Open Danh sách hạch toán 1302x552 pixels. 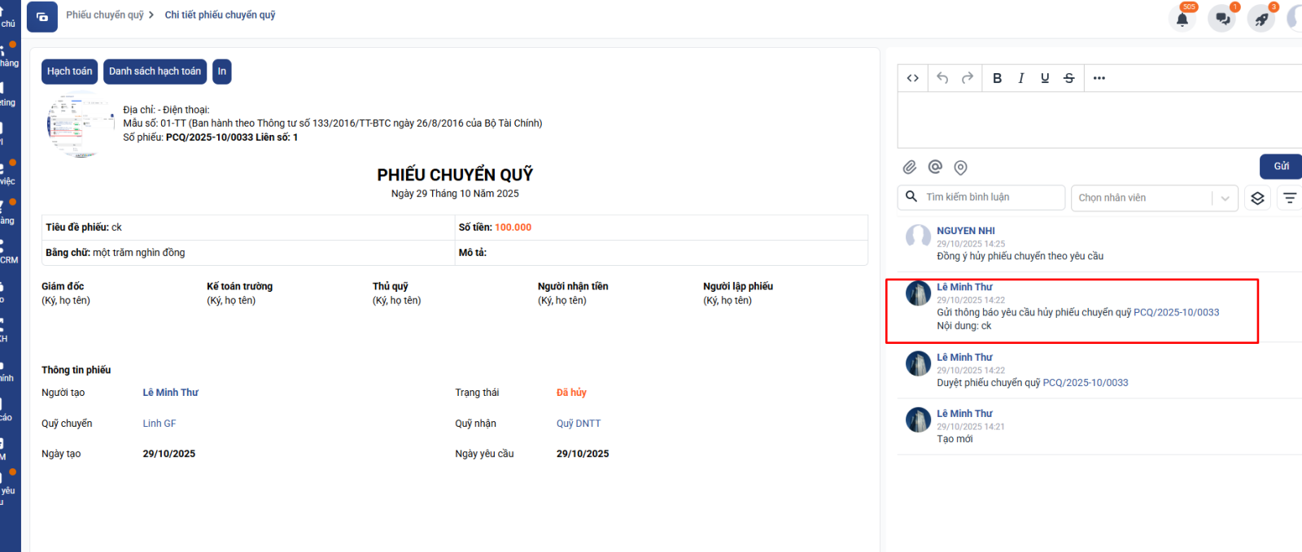155,72
